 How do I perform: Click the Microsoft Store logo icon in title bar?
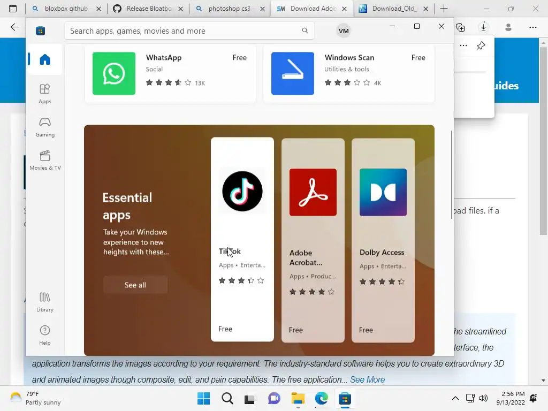40,31
